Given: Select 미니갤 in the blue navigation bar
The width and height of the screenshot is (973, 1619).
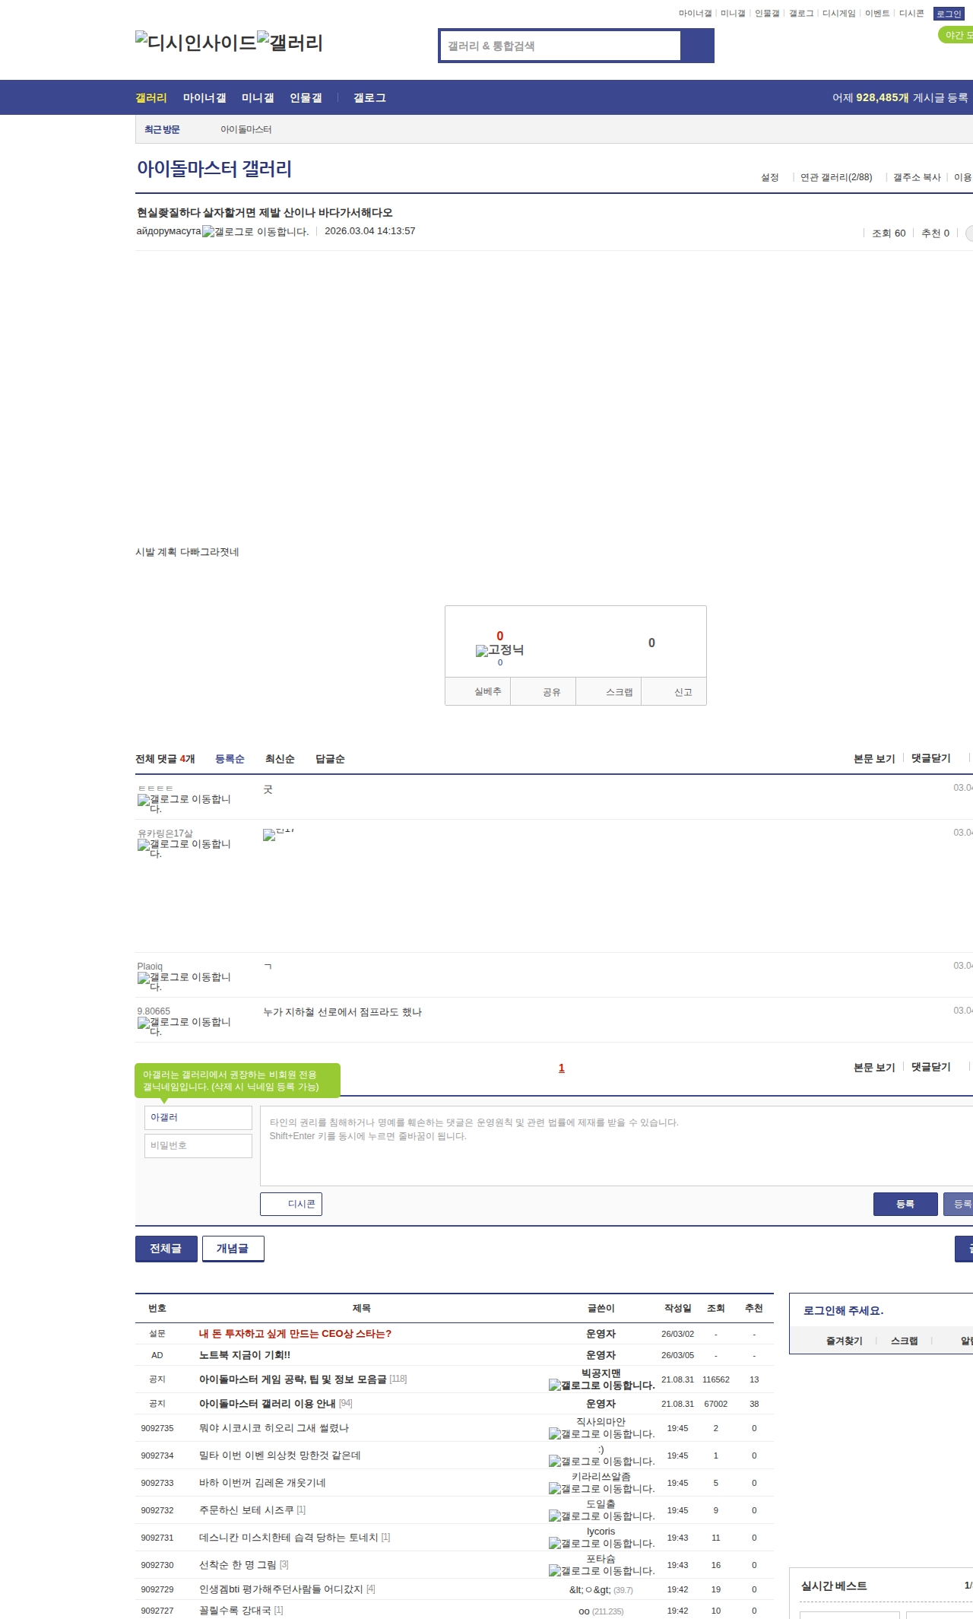Looking at the screenshot, I should pos(258,98).
